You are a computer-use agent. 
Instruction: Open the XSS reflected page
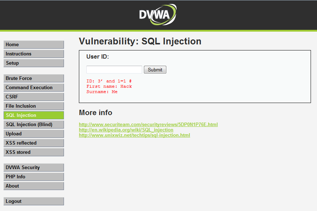click(34, 143)
